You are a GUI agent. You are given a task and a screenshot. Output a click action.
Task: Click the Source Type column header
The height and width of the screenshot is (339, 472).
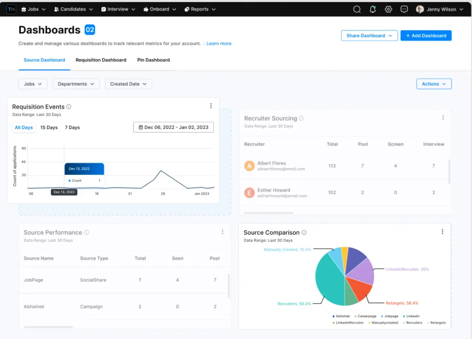[x=94, y=259]
